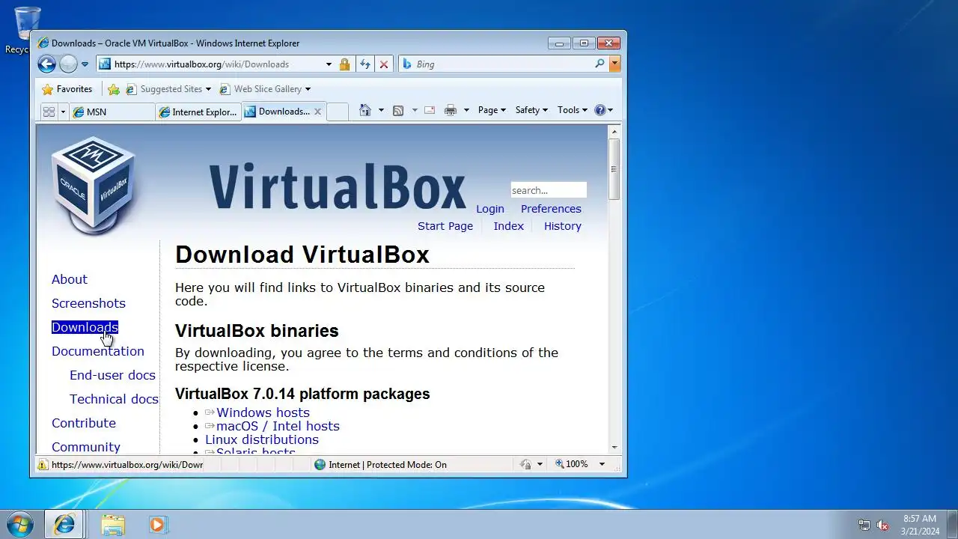Open the Tools menu
This screenshot has height=539, width=958.
point(572,110)
